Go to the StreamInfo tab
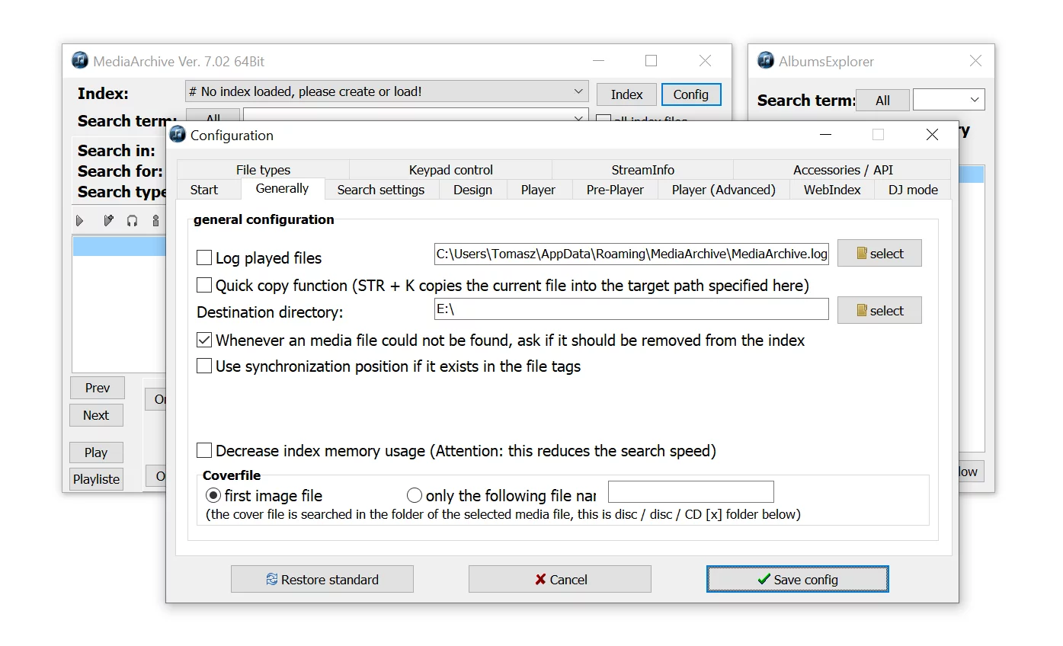 tap(642, 170)
